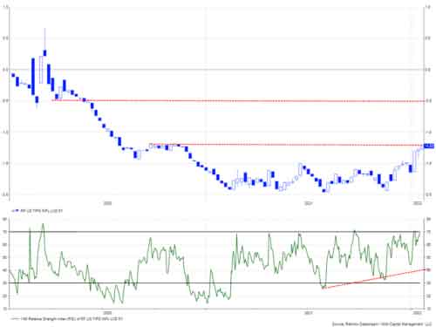Click the RSI 70 overbought level line

pyautogui.click(x=215, y=232)
